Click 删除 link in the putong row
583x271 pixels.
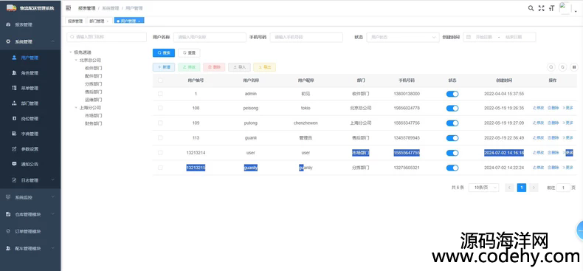pos(553,123)
